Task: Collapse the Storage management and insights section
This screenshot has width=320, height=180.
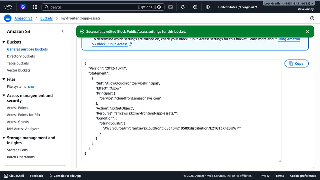Action: pyautogui.click(x=4, y=138)
